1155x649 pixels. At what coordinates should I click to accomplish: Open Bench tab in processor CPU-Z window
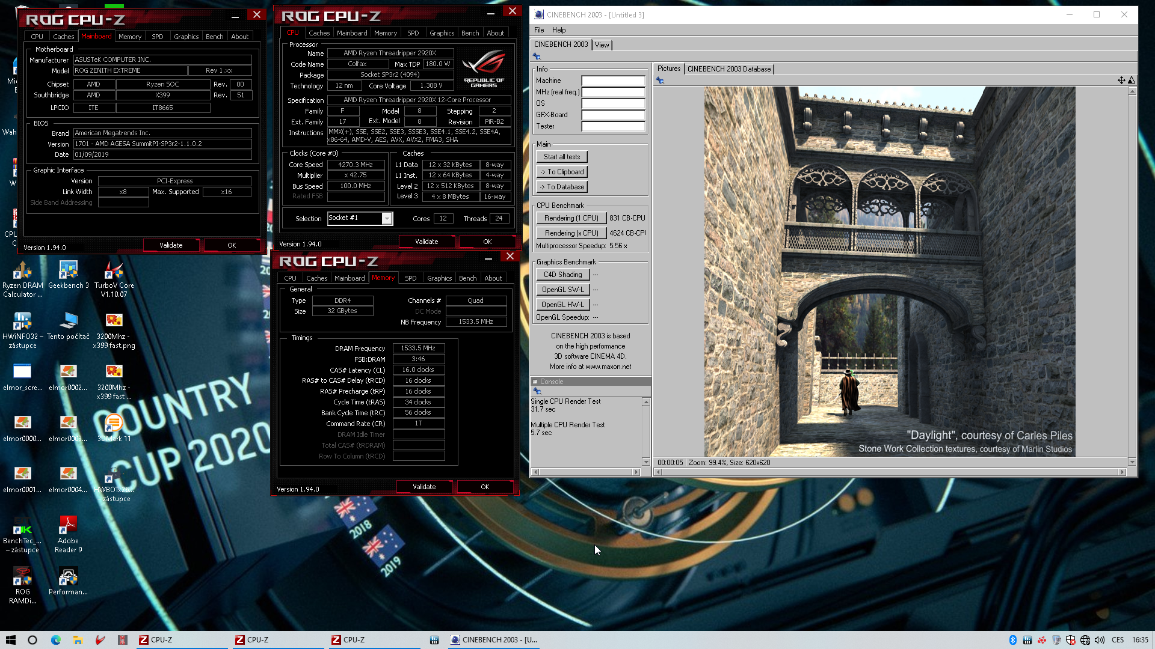coord(470,33)
